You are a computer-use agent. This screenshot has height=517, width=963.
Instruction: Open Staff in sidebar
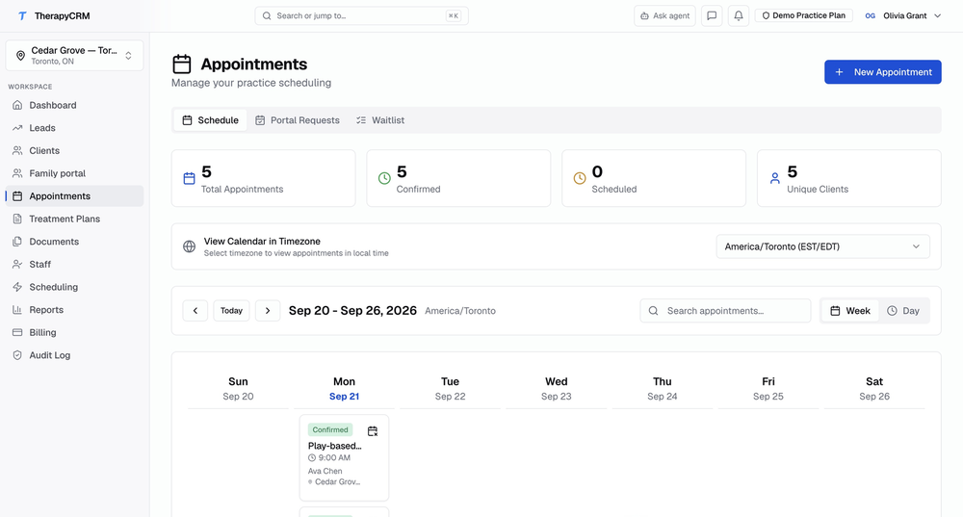click(x=74, y=264)
